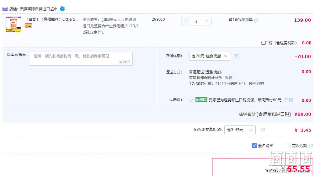Image resolution: width=315 pixels, height=176 pixels.
Task: Click the Tmall store cat icon
Action: 5,9
